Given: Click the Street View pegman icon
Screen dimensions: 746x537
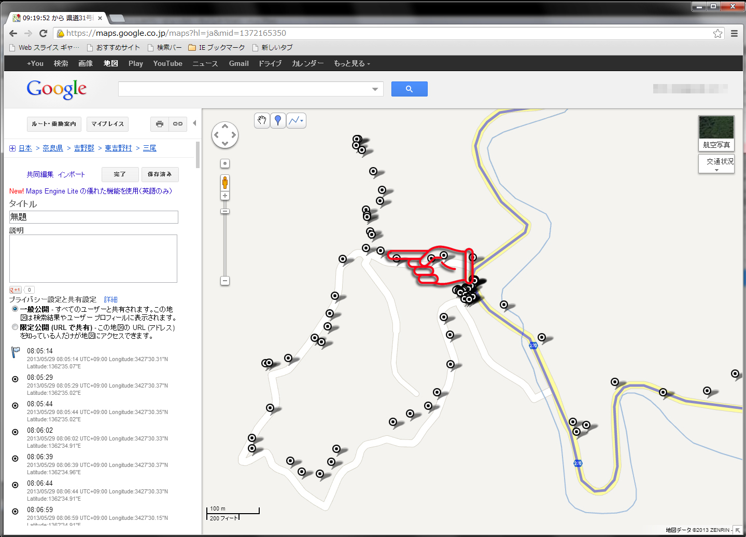Looking at the screenshot, I should [225, 183].
